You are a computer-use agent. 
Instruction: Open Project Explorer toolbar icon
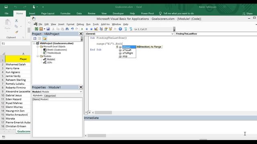click(x=101, y=29)
